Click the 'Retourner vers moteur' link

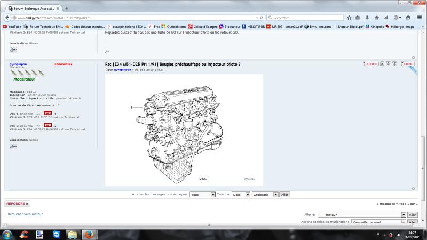pyautogui.click(x=25, y=214)
